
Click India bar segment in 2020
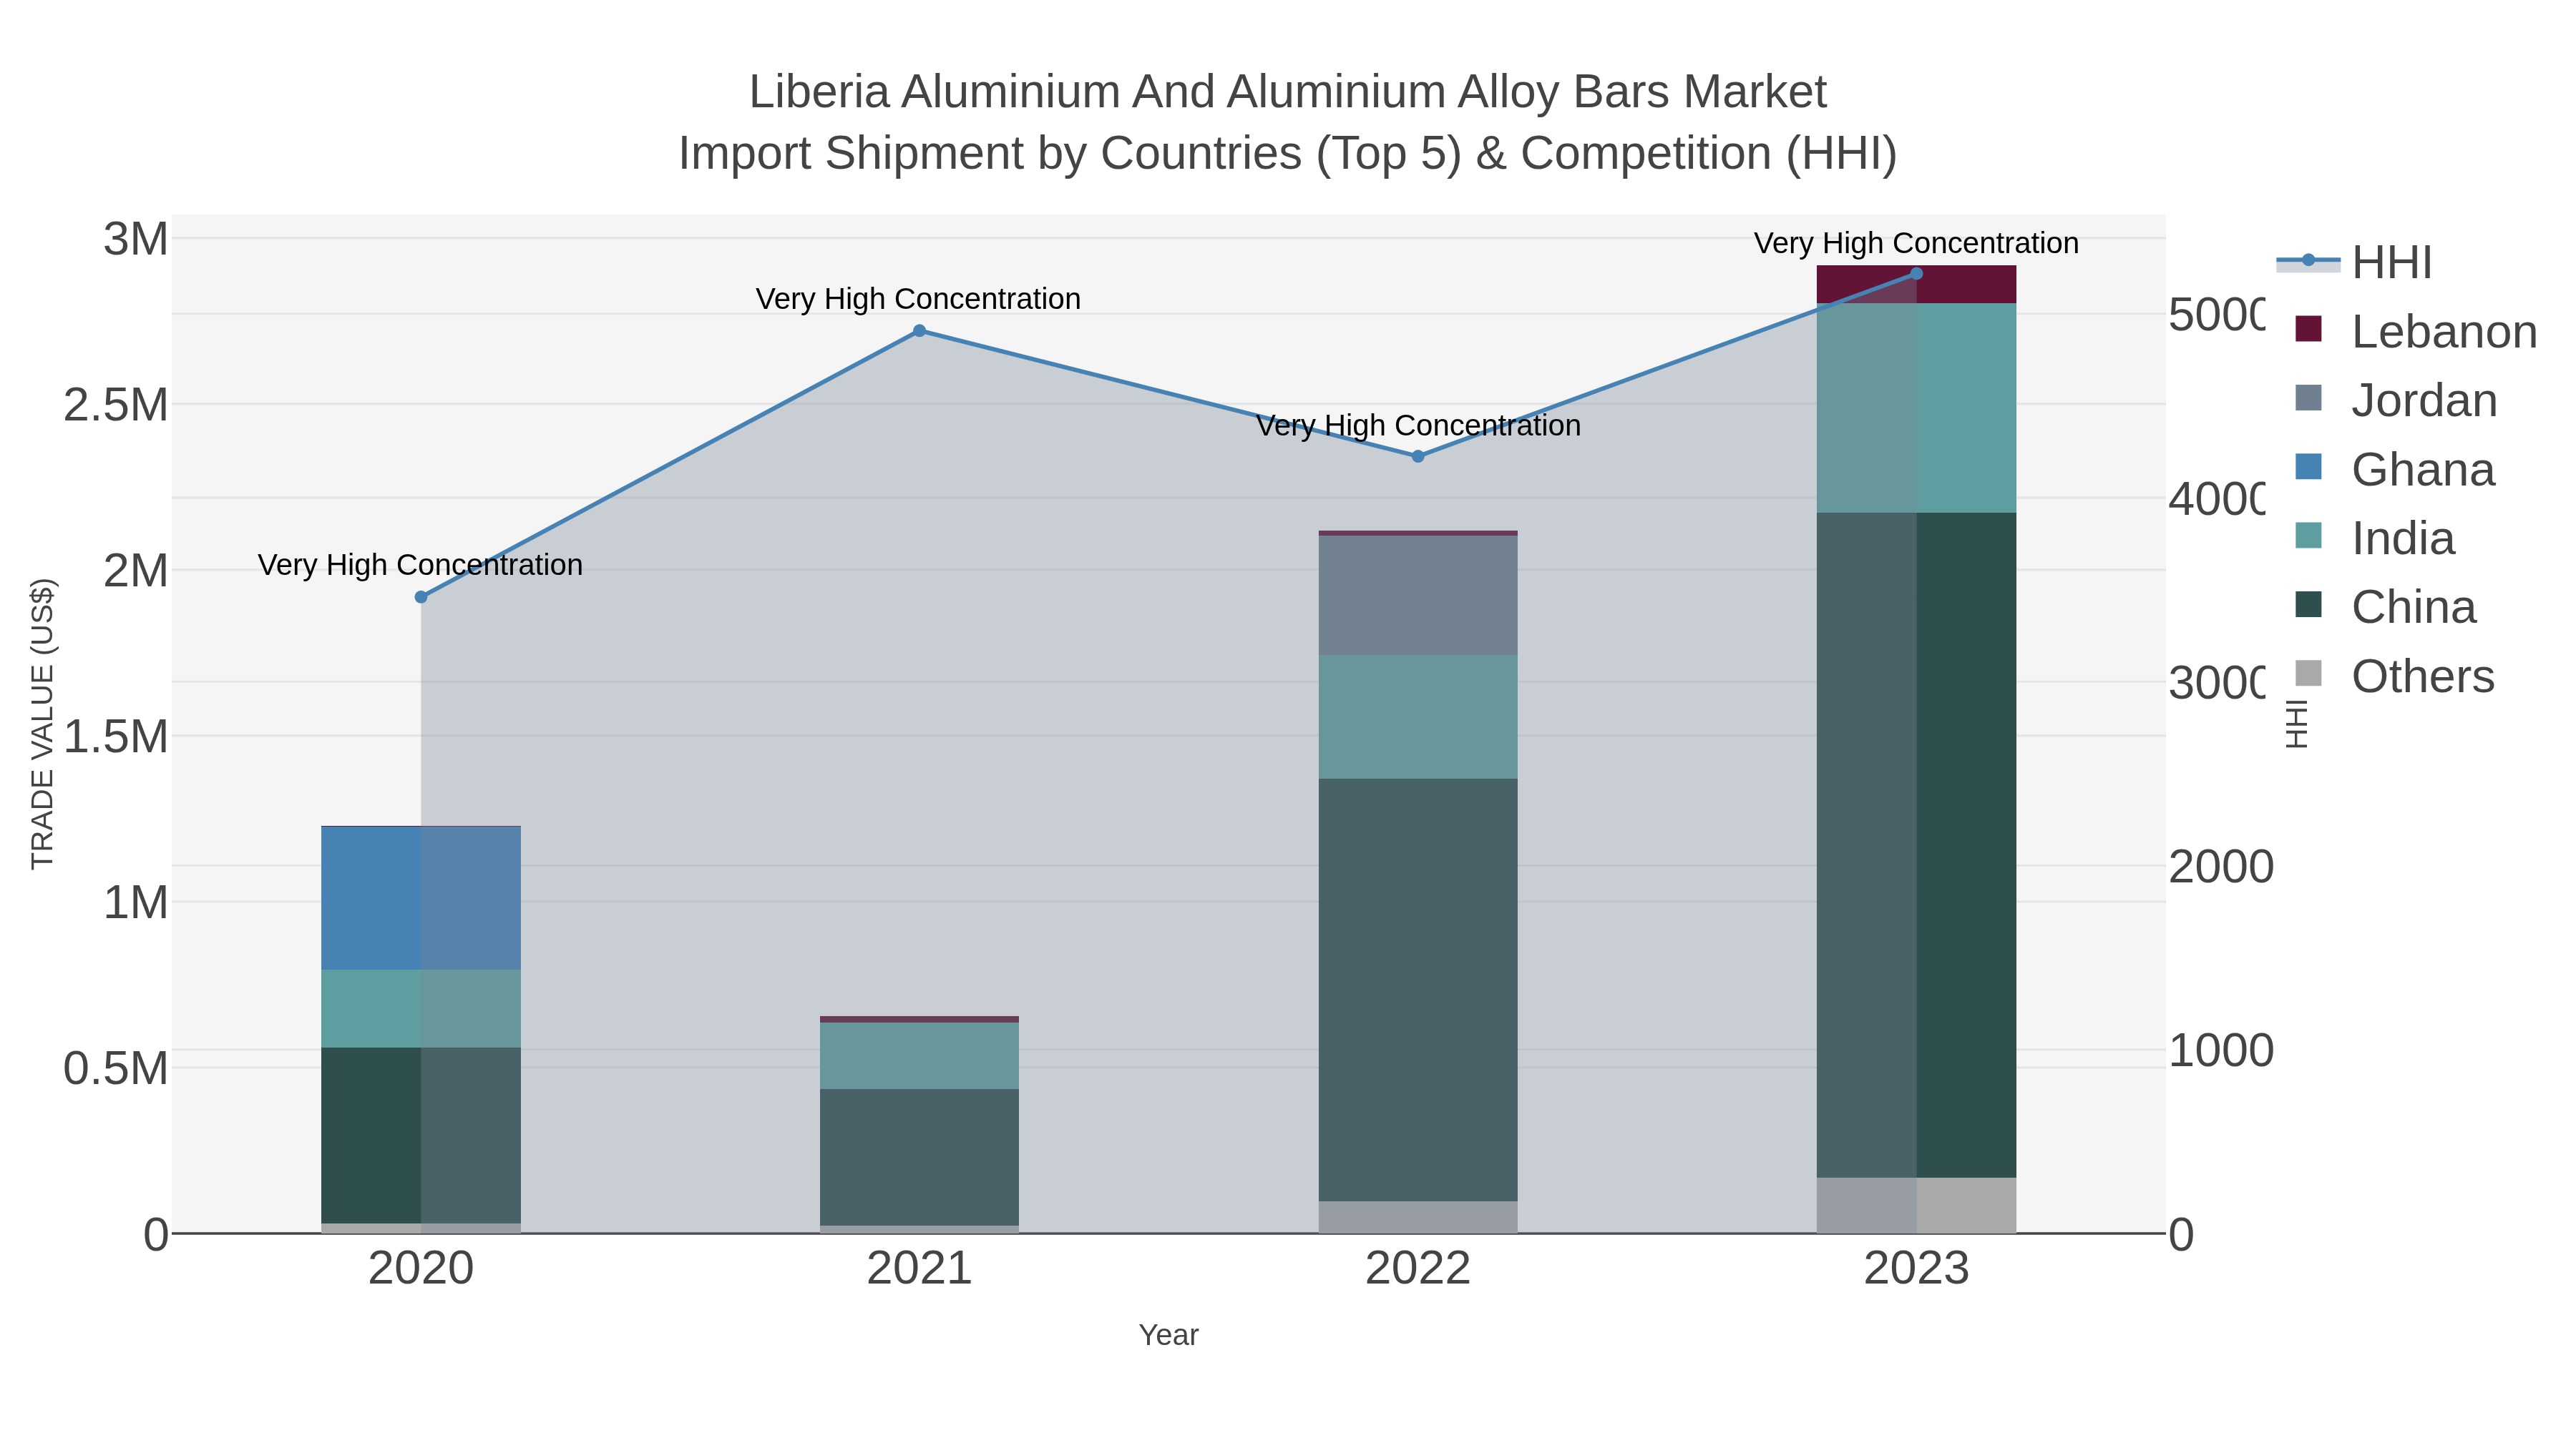click(421, 1008)
